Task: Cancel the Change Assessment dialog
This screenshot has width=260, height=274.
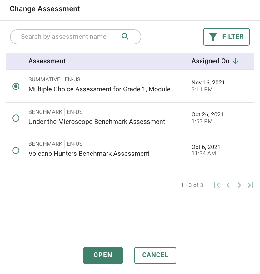Action: point(155,255)
